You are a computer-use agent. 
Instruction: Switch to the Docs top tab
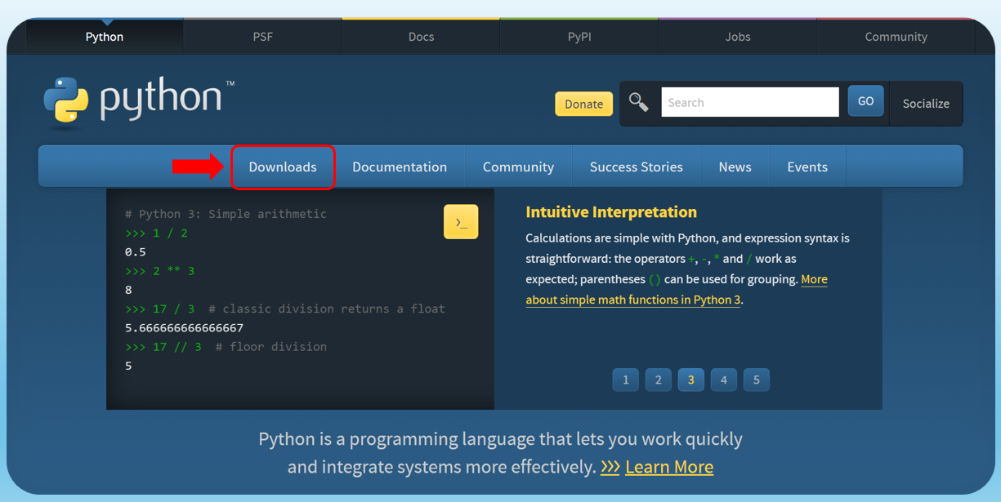pyautogui.click(x=421, y=37)
